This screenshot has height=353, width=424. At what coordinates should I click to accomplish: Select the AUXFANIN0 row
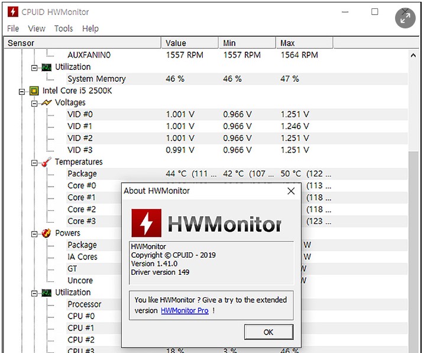pos(237,55)
